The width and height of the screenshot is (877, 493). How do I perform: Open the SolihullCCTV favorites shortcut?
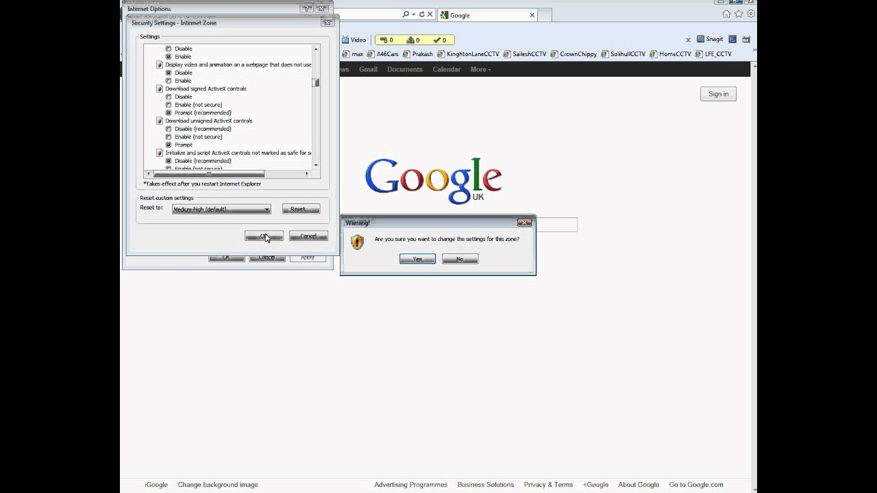[623, 54]
